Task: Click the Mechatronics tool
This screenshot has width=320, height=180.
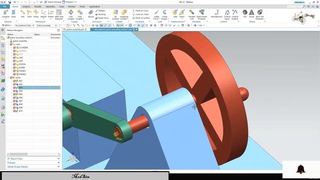Action: [216, 13]
